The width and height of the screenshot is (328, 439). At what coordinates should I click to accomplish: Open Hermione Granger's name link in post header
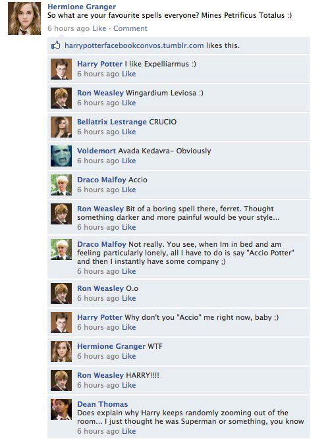point(82,7)
